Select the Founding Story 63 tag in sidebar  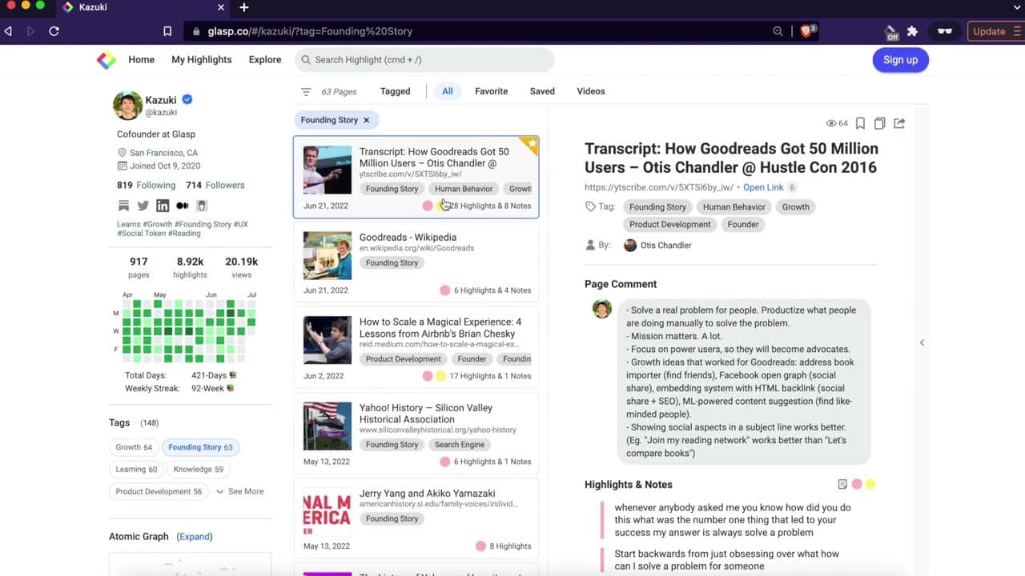click(x=200, y=447)
